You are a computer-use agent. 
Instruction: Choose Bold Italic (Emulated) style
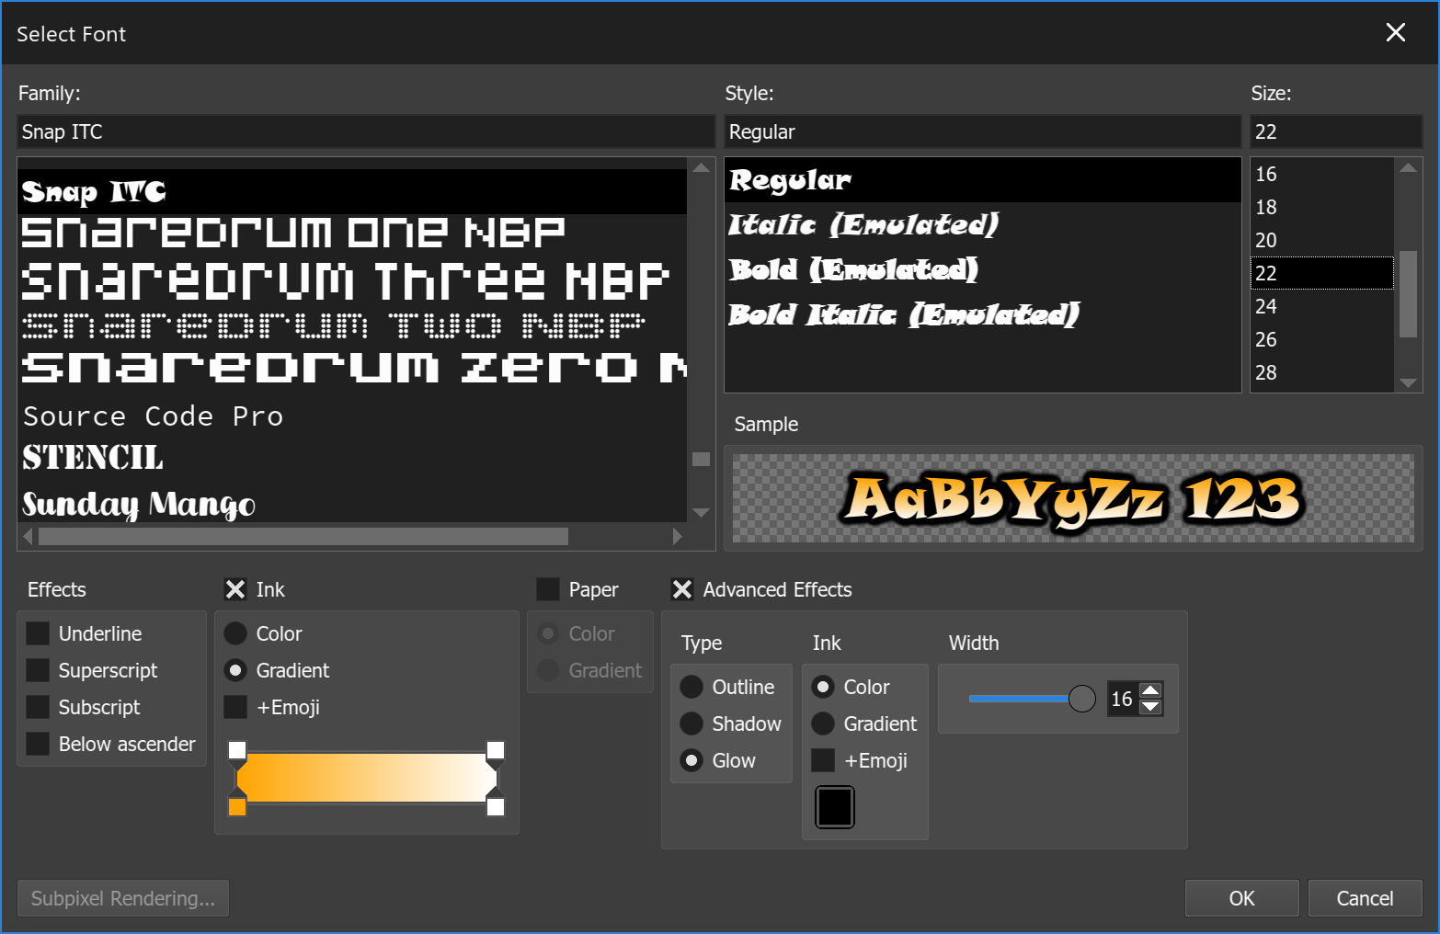pos(982,315)
